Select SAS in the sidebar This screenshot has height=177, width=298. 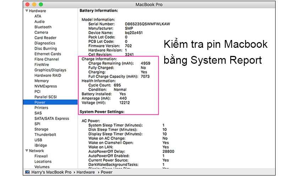pos(38,113)
